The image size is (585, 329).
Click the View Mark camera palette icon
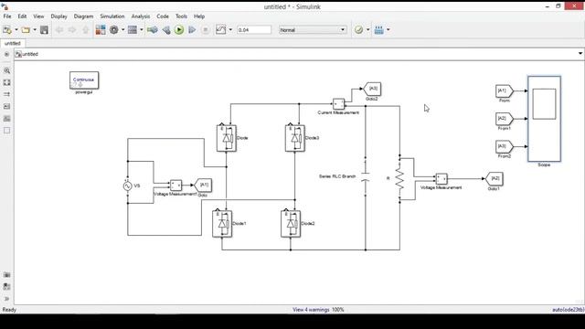(6, 275)
